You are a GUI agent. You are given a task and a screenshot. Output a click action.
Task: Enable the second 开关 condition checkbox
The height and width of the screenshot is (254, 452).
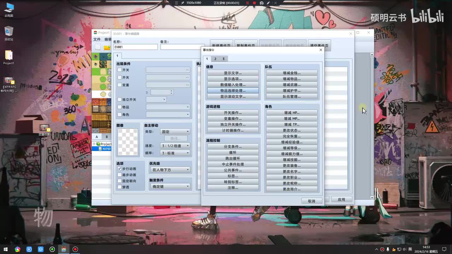[119, 77]
